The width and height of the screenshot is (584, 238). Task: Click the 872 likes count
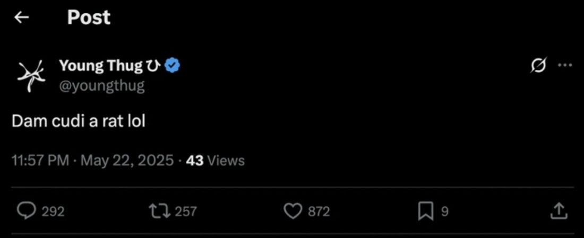pyautogui.click(x=319, y=211)
